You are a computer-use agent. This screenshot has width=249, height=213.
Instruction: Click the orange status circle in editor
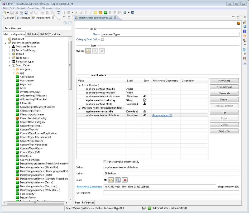(238, 23)
